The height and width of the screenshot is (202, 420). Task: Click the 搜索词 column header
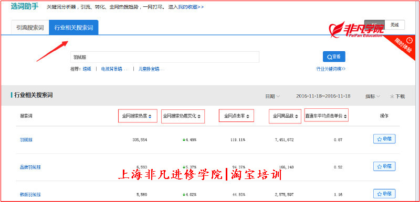pos(26,116)
